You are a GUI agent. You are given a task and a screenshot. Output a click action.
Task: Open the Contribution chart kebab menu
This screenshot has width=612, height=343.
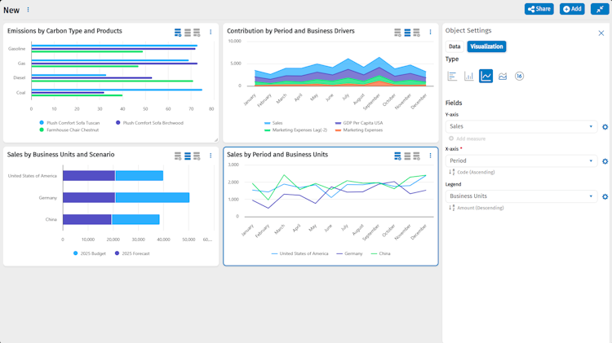coord(431,32)
